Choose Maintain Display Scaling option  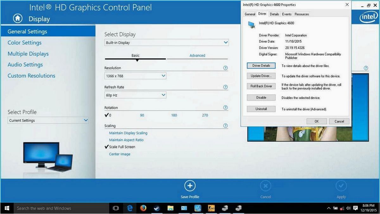click(x=128, y=133)
